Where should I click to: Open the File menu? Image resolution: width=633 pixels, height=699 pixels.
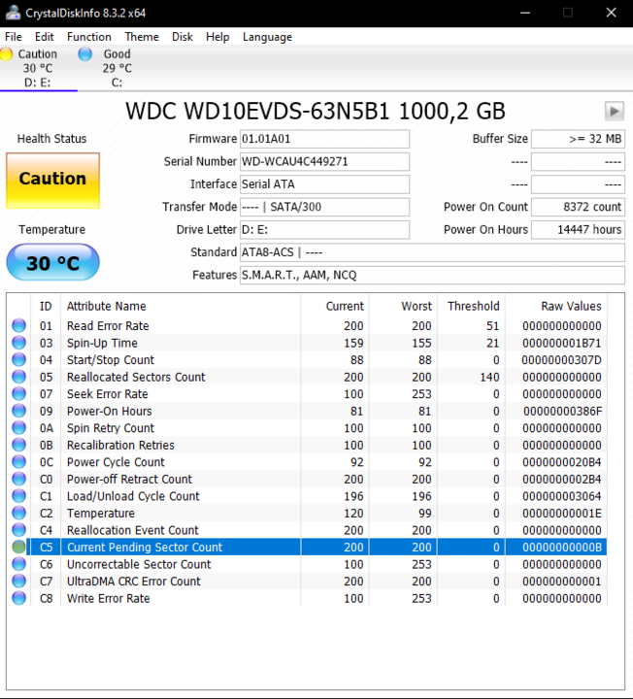coord(14,37)
